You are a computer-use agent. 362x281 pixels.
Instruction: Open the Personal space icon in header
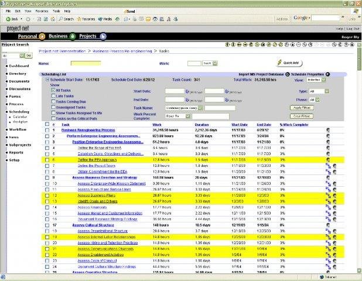tap(42, 36)
